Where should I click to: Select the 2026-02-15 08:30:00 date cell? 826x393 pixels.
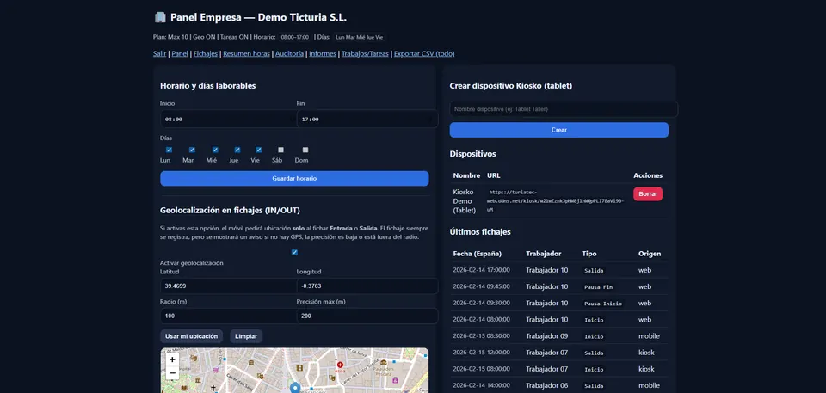[482, 335]
